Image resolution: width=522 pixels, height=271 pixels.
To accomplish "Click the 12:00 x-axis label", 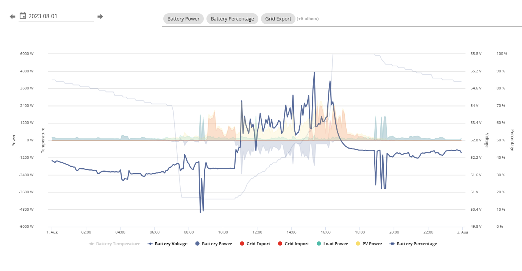I will coord(257,232).
